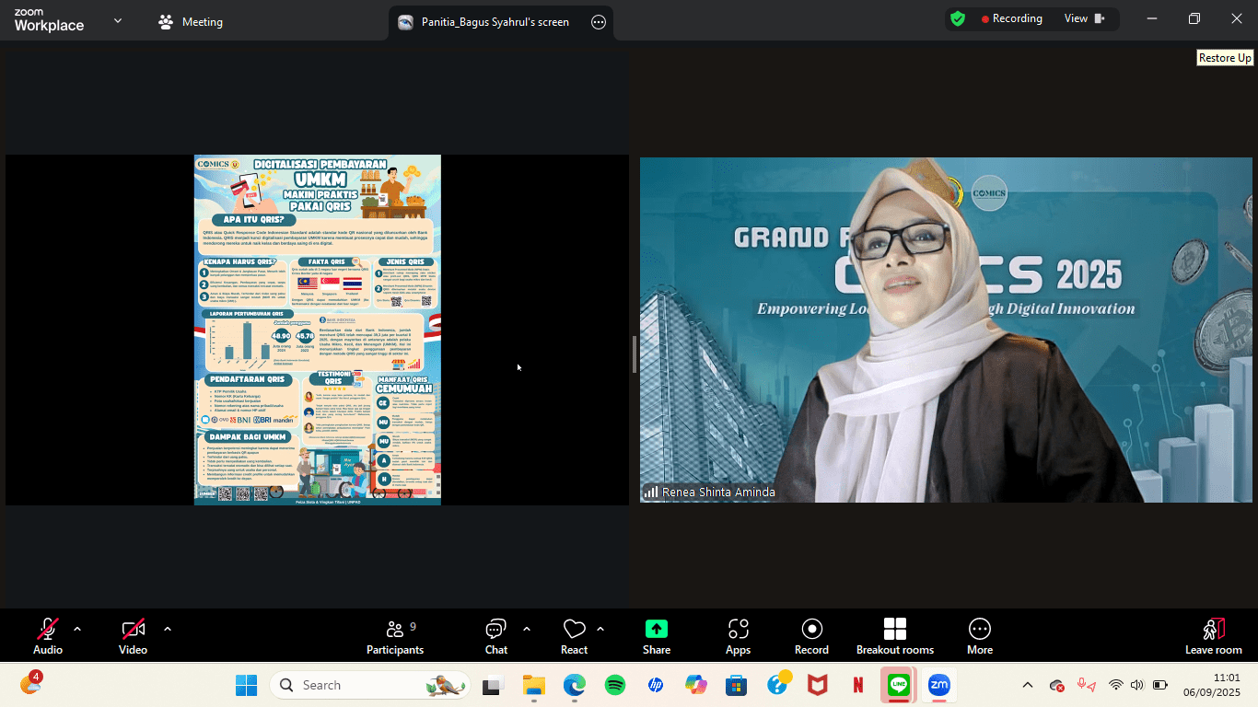
Task: Open the HP app in taskbar
Action: pyautogui.click(x=656, y=685)
